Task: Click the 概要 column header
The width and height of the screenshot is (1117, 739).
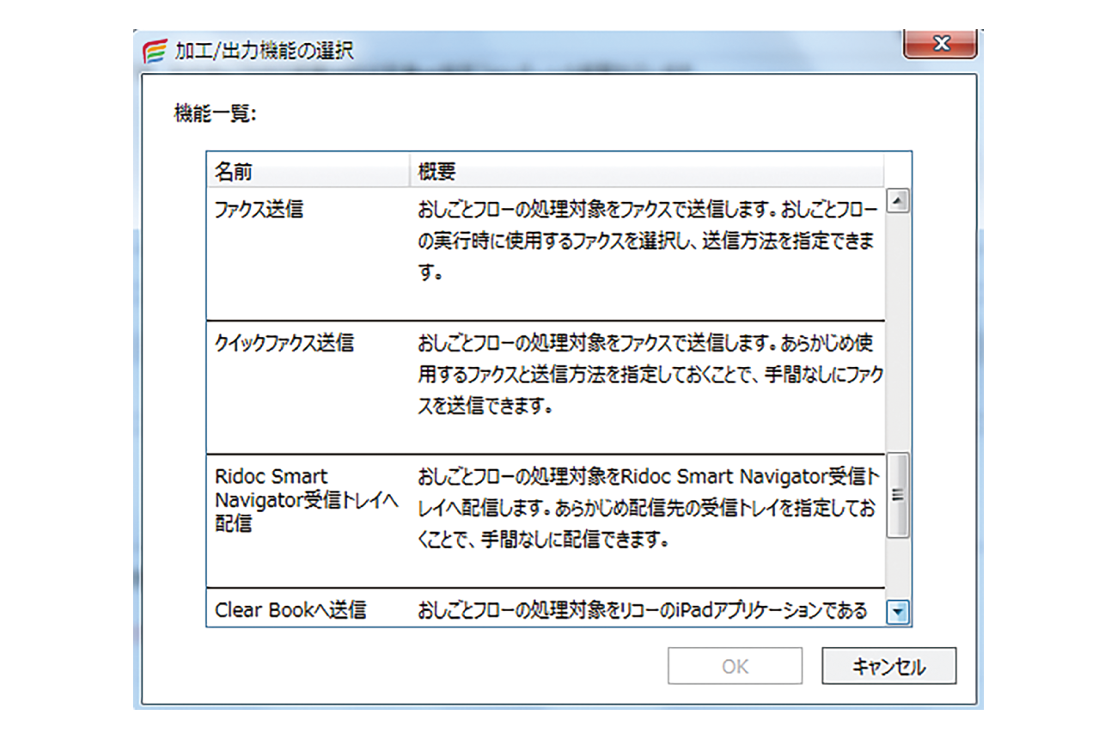Action: 646,171
